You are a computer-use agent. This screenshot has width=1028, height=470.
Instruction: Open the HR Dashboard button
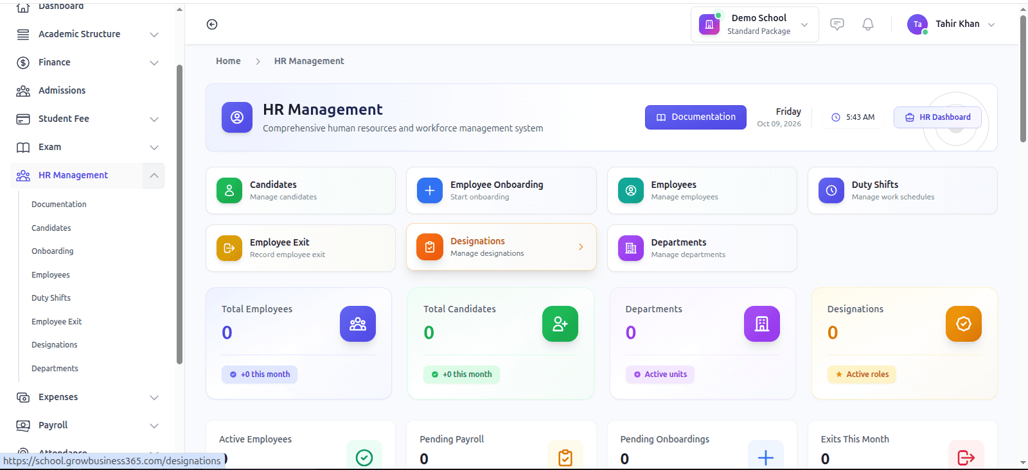click(x=937, y=117)
